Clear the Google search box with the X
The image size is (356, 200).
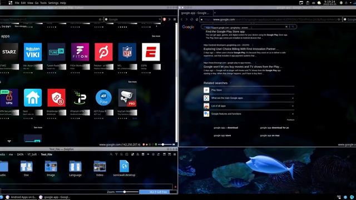click(286, 27)
